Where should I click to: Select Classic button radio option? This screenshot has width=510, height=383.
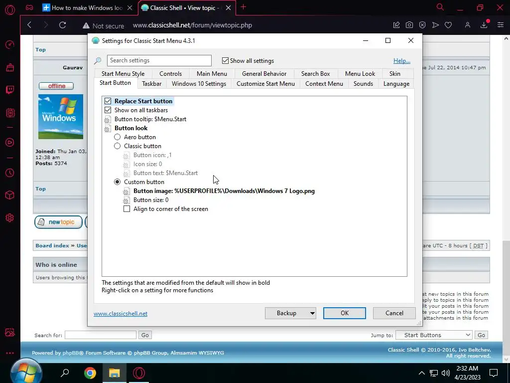click(117, 146)
